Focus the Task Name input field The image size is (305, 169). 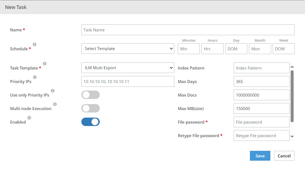(x=188, y=30)
